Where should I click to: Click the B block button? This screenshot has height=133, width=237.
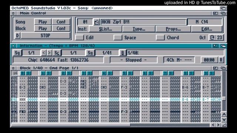click(x=123, y=53)
